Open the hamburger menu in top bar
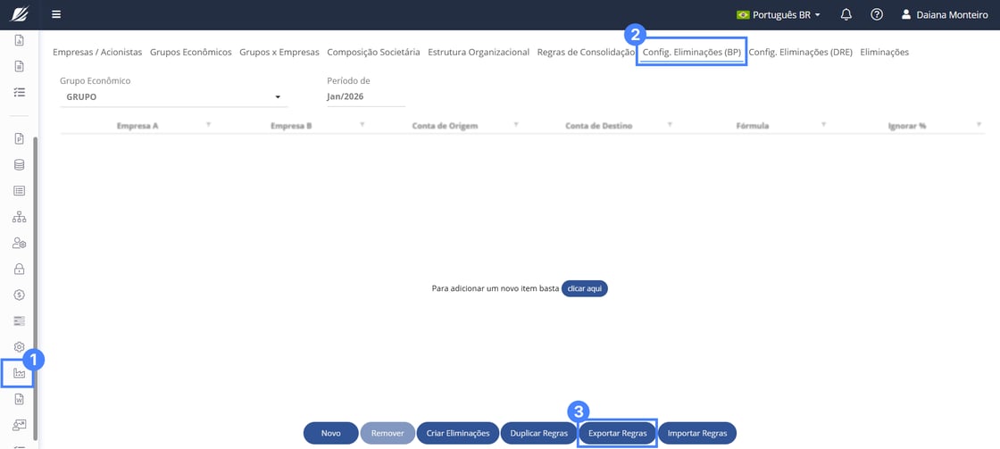Viewport: 1000px width, 449px height. click(x=57, y=14)
